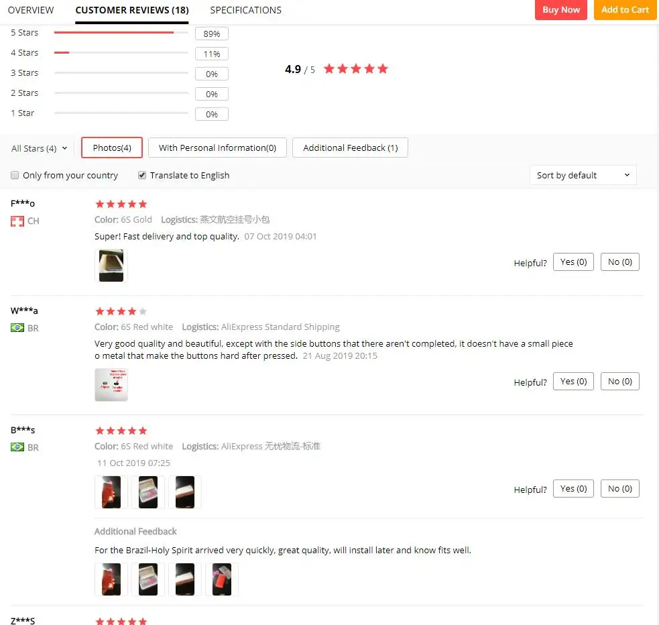Vote No (0) on W***a's review
659x625 pixels.
(x=620, y=381)
